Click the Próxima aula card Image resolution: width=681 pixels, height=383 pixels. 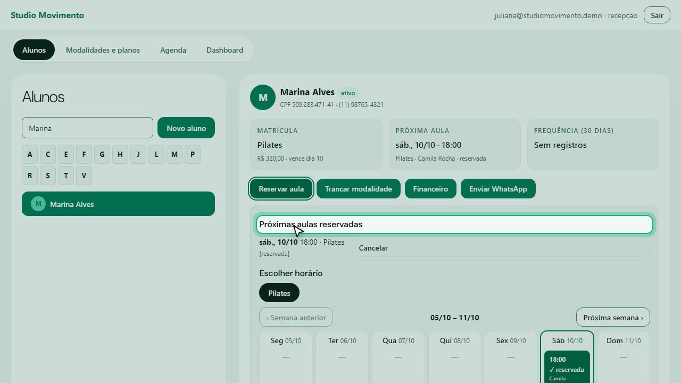coord(454,144)
